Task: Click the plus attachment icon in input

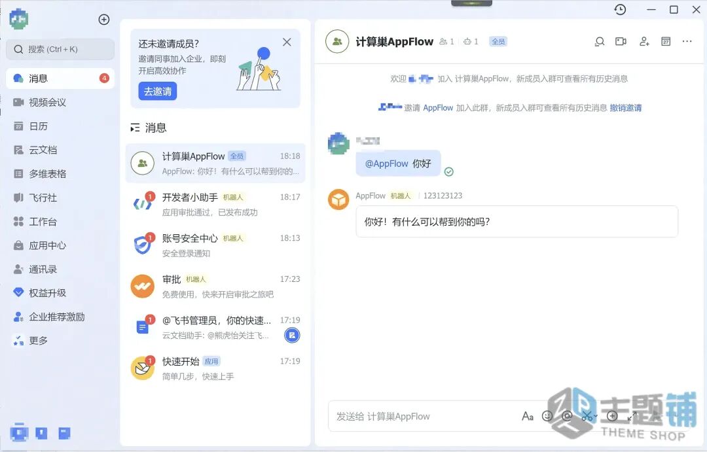Action: (x=612, y=416)
